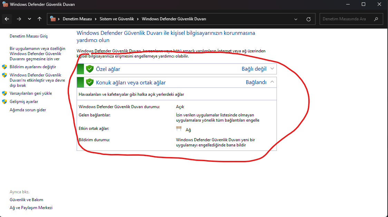Click Windows Defender Güvenlik Duvarı breadcrumb

(174, 19)
